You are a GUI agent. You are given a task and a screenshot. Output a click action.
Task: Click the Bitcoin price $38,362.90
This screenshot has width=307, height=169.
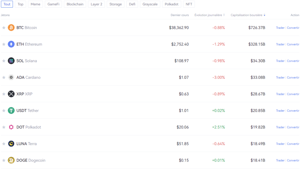click(x=179, y=28)
